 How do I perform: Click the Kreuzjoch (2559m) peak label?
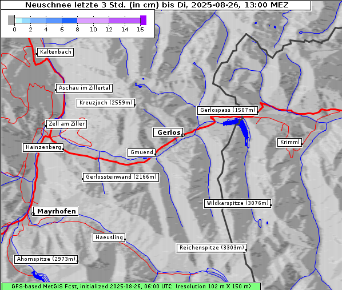tap(106, 103)
